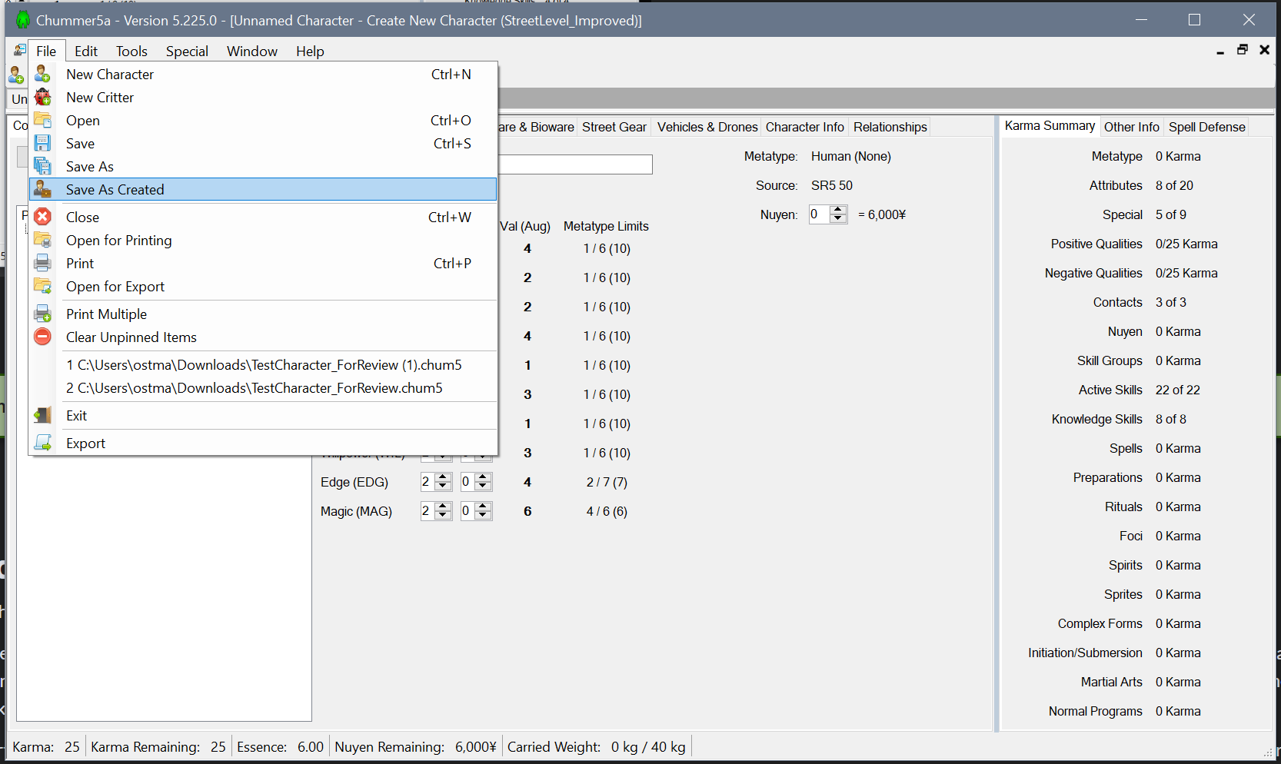Click the Clear Unpinned Items icon
Image resolution: width=1281 pixels, height=764 pixels.
[x=43, y=337]
